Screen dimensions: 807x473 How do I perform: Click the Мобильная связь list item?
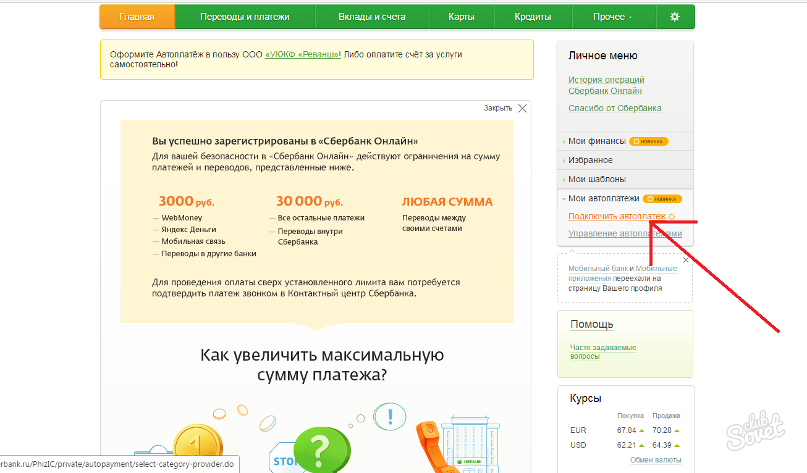[x=193, y=241]
